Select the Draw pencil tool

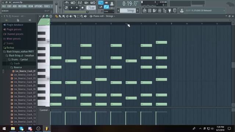(56, 16)
